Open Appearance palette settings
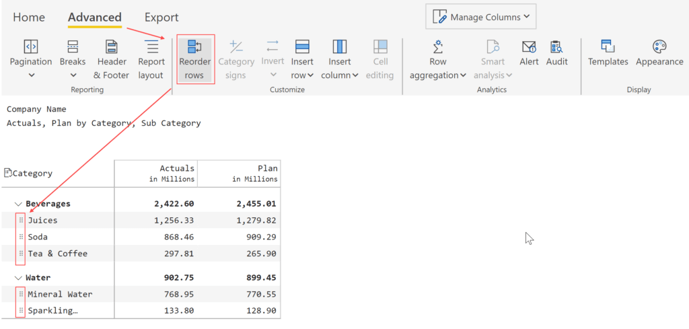Screen dimensions: 689x329 point(659,54)
